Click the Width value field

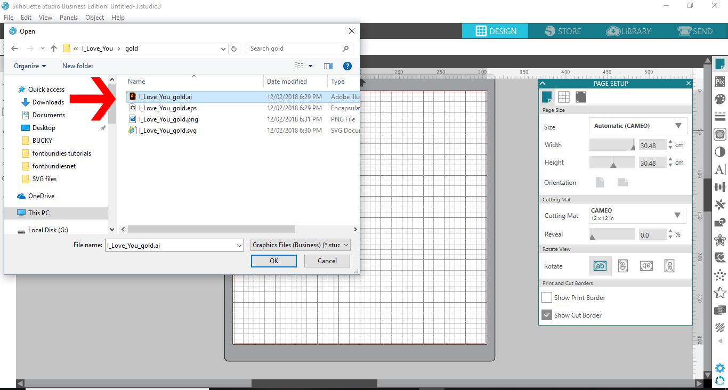point(652,145)
